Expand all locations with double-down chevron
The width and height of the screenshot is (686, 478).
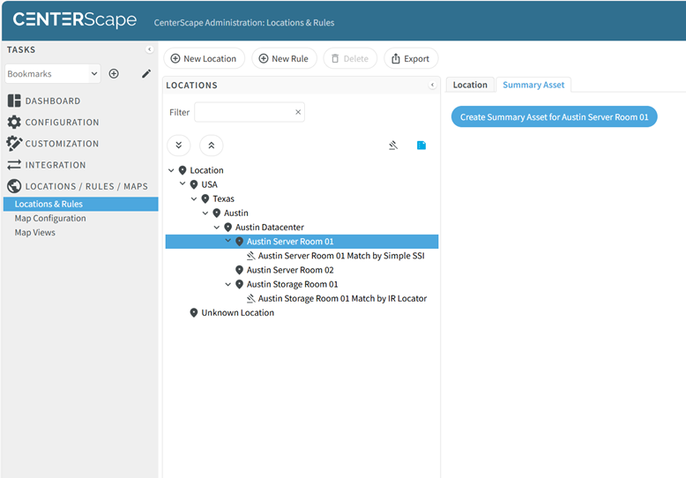pos(178,146)
